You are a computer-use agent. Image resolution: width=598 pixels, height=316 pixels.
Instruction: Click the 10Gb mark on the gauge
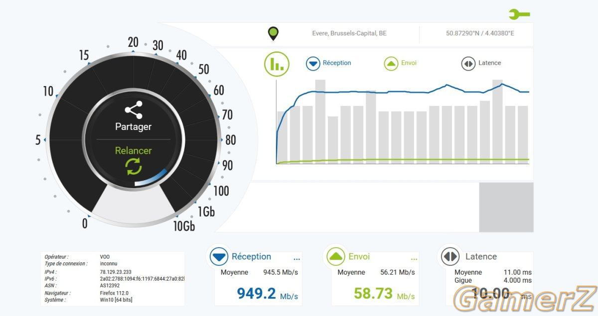tap(183, 226)
